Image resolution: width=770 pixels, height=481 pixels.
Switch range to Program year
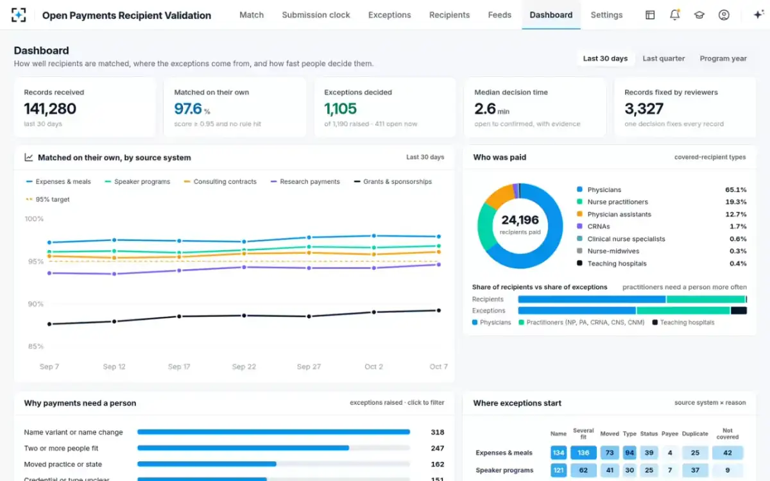coord(723,58)
